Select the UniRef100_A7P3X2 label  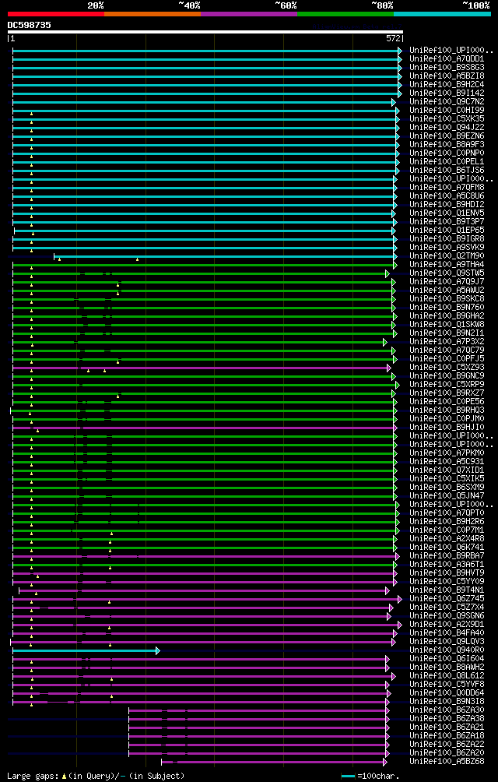(447, 342)
